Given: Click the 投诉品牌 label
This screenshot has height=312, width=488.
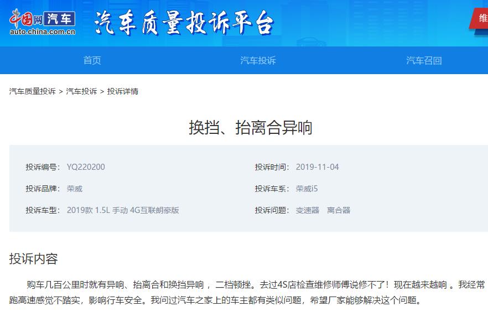Looking at the screenshot, I should 43,189.
